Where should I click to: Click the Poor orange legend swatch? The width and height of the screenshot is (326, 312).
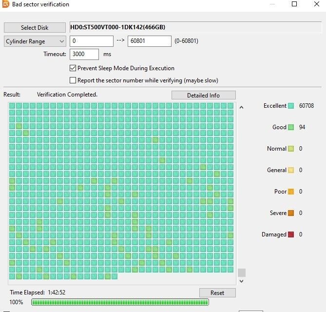pyautogui.click(x=291, y=192)
